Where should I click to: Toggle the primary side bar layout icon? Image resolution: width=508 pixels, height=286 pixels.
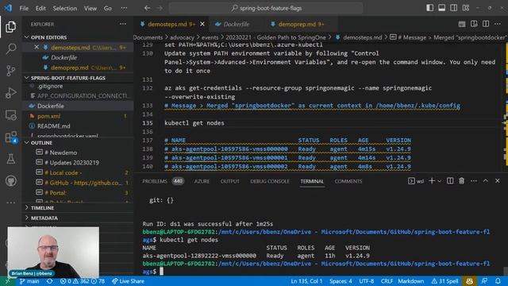[429, 8]
